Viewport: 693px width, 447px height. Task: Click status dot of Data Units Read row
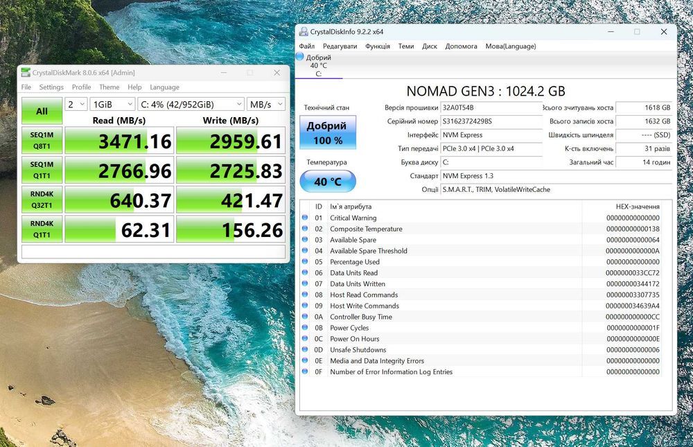pos(304,272)
